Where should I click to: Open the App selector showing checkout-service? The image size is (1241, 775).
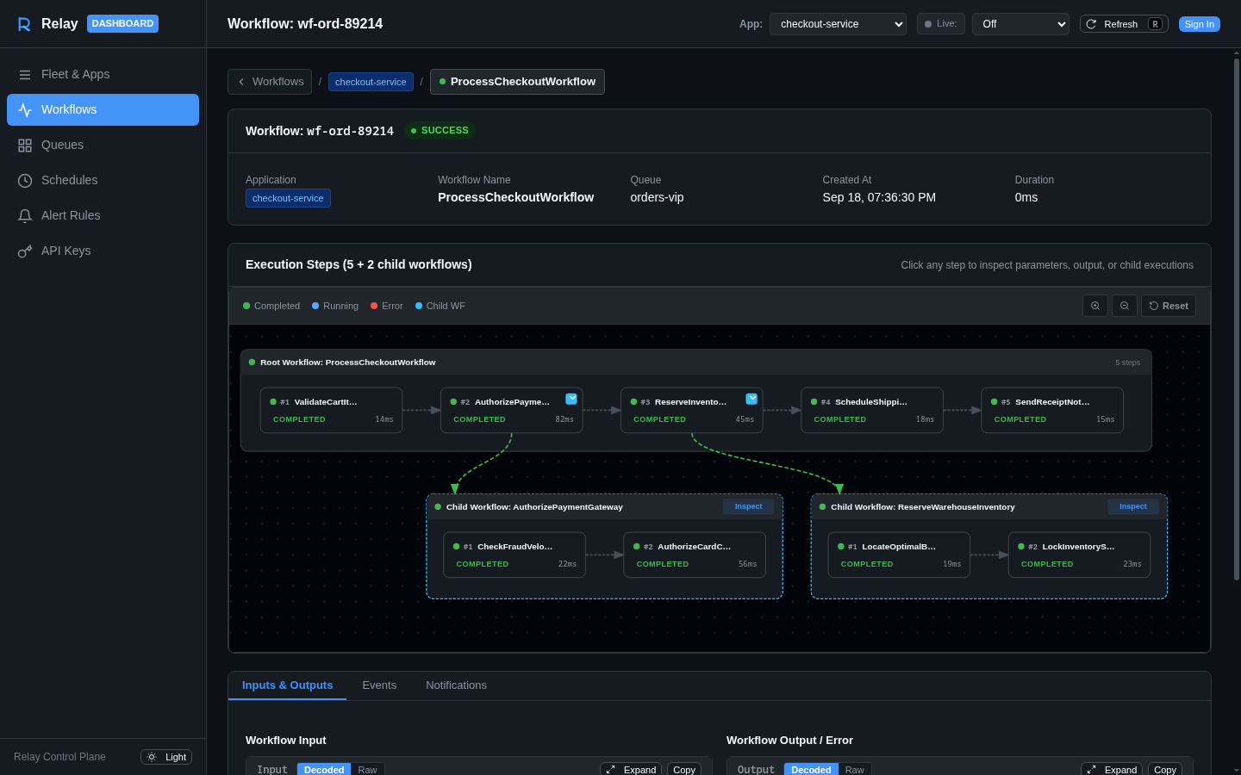[838, 24]
